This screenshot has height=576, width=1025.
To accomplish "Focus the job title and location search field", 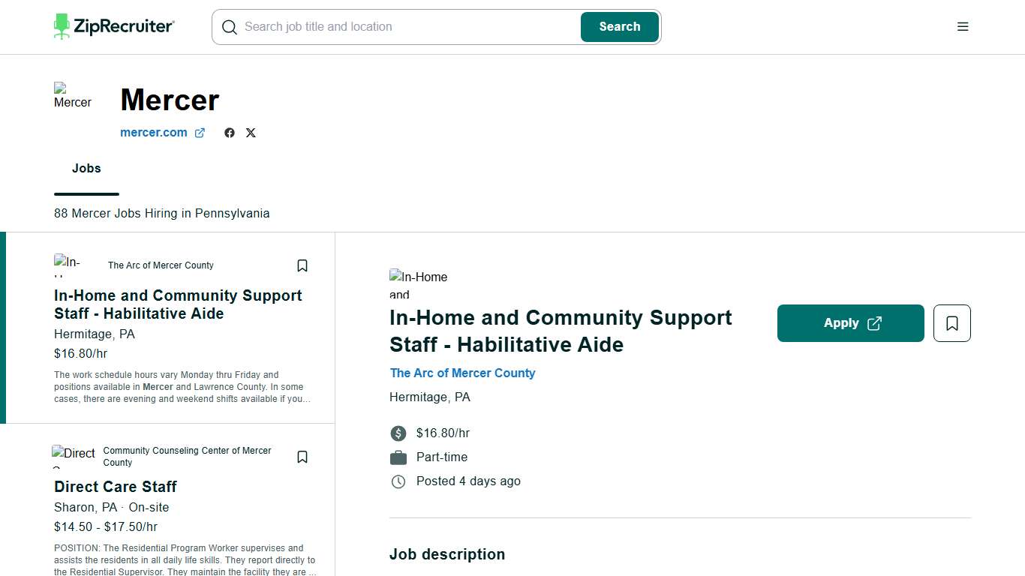I will click(x=405, y=27).
